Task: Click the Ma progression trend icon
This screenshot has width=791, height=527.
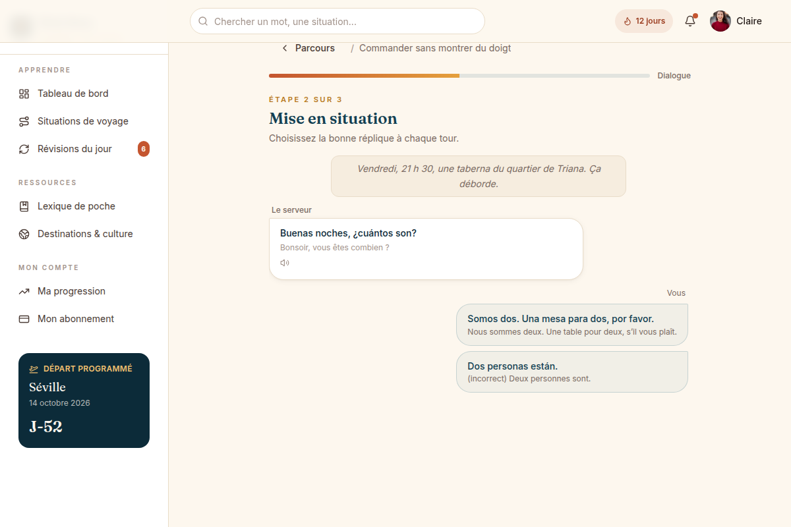Action: [24, 291]
